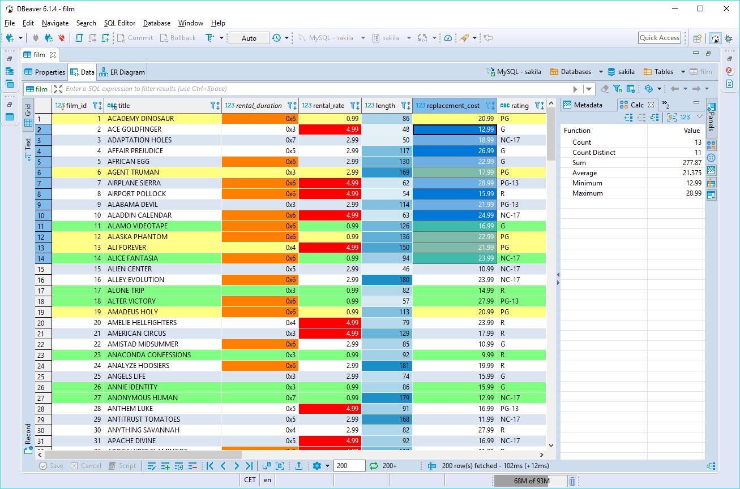The image size is (740, 489).
Task: Open the sakila schema selector dropdown
Action: pos(409,38)
